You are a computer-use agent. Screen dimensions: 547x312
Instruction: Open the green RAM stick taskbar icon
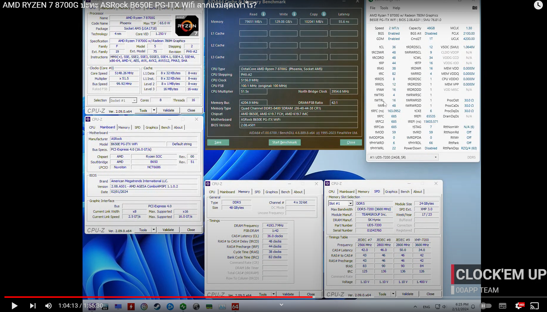click(x=209, y=307)
